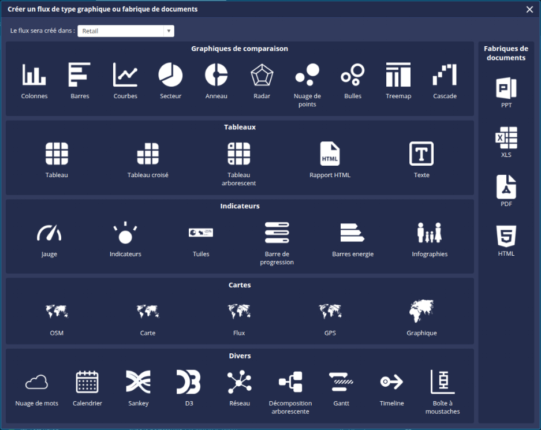
Task: Select the Nuage de mots icon
Action: [37, 382]
